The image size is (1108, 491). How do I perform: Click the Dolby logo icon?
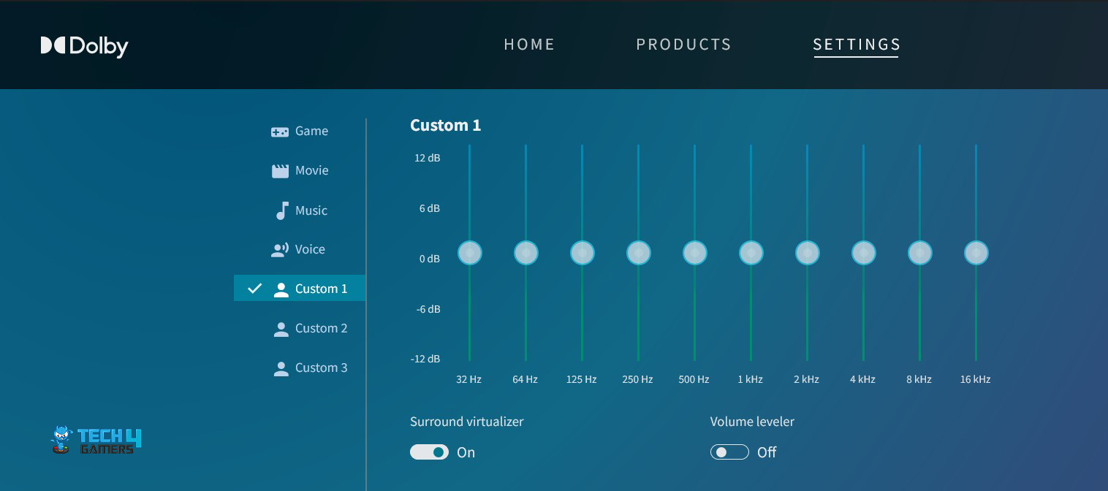coord(54,45)
